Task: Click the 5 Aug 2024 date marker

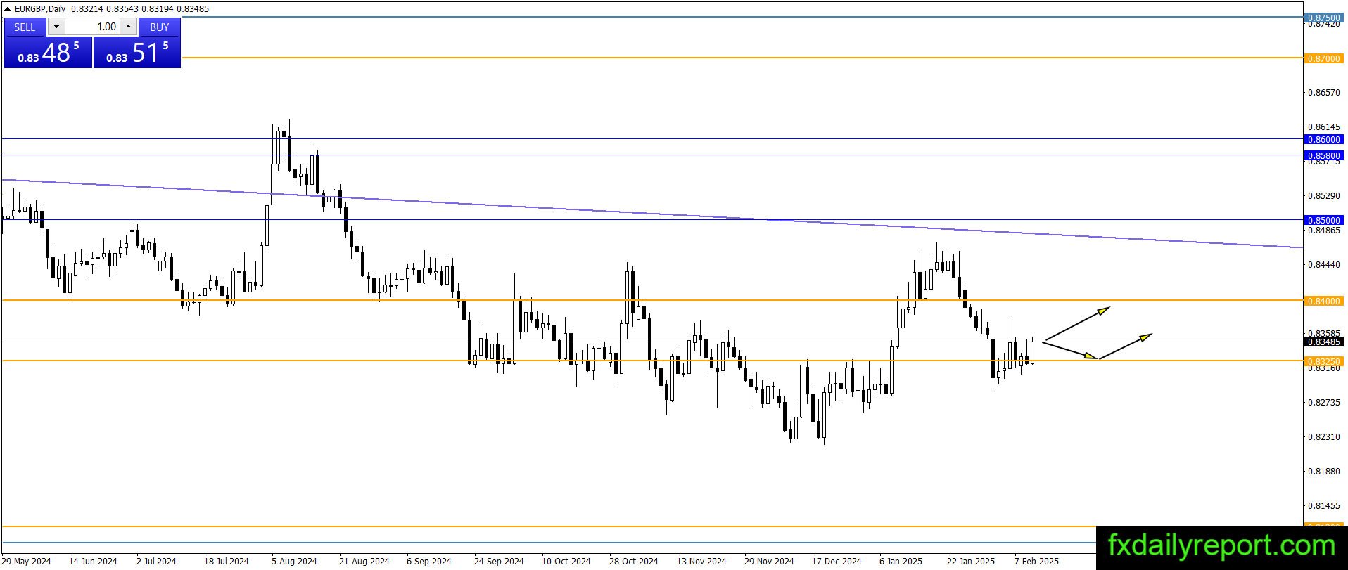Action: [x=294, y=561]
